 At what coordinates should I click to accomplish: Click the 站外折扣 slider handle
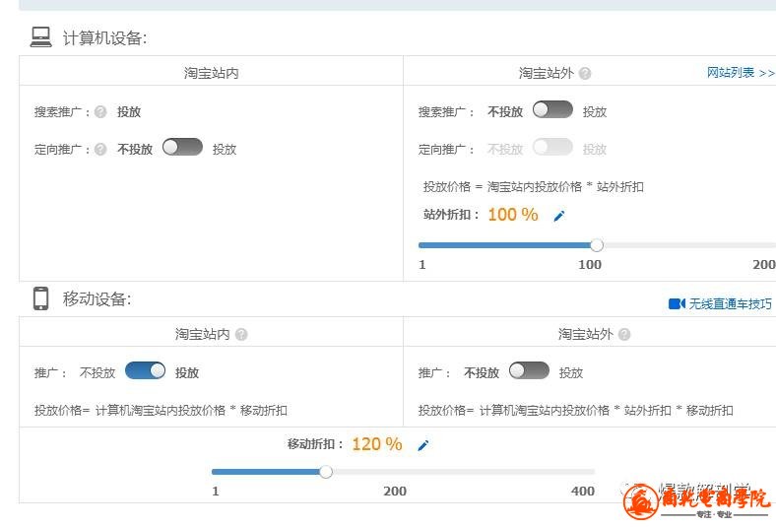coord(596,245)
